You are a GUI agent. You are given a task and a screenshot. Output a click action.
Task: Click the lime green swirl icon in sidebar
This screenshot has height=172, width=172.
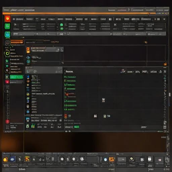tap(7, 53)
